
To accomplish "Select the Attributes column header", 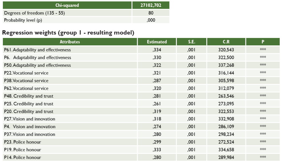I will [x=70, y=42].
